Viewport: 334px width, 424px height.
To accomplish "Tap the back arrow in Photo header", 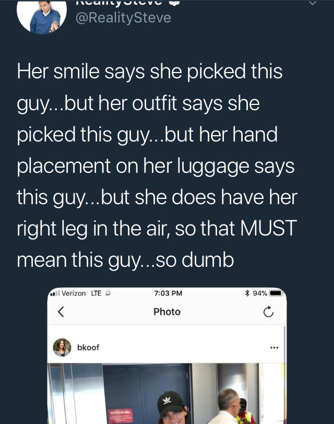I will pos(61,312).
